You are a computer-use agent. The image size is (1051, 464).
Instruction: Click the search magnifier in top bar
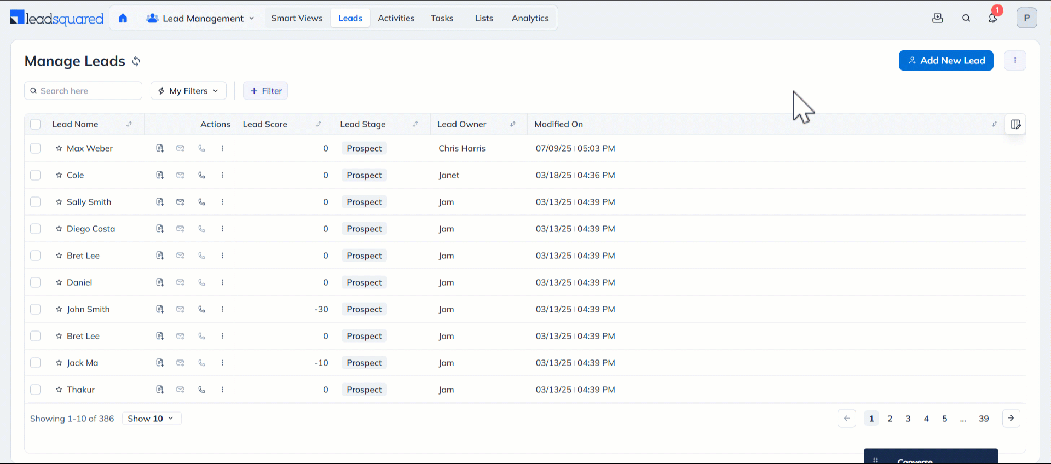click(966, 18)
